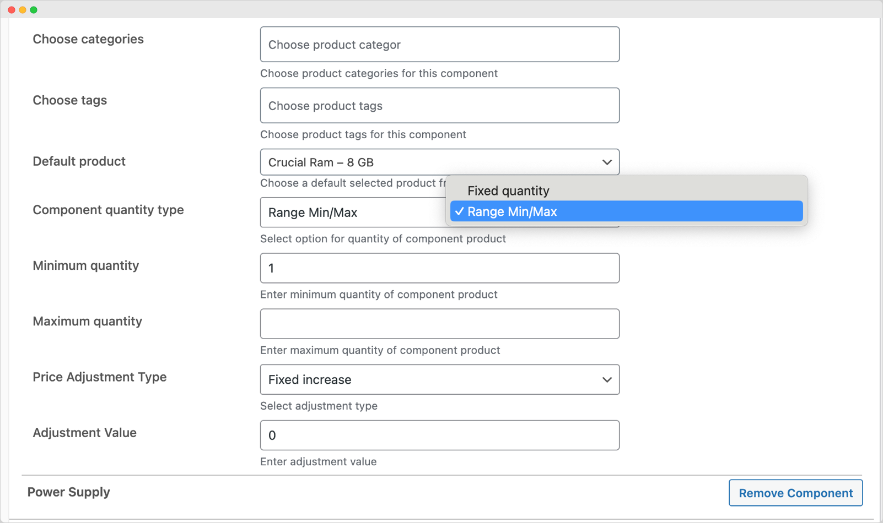
Task: Click the Minimum quantity input showing 1
Action: tap(439, 268)
